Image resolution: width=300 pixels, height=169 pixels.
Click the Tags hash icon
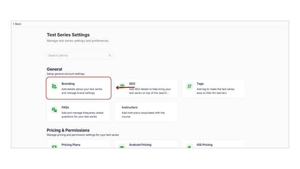pos(190,86)
